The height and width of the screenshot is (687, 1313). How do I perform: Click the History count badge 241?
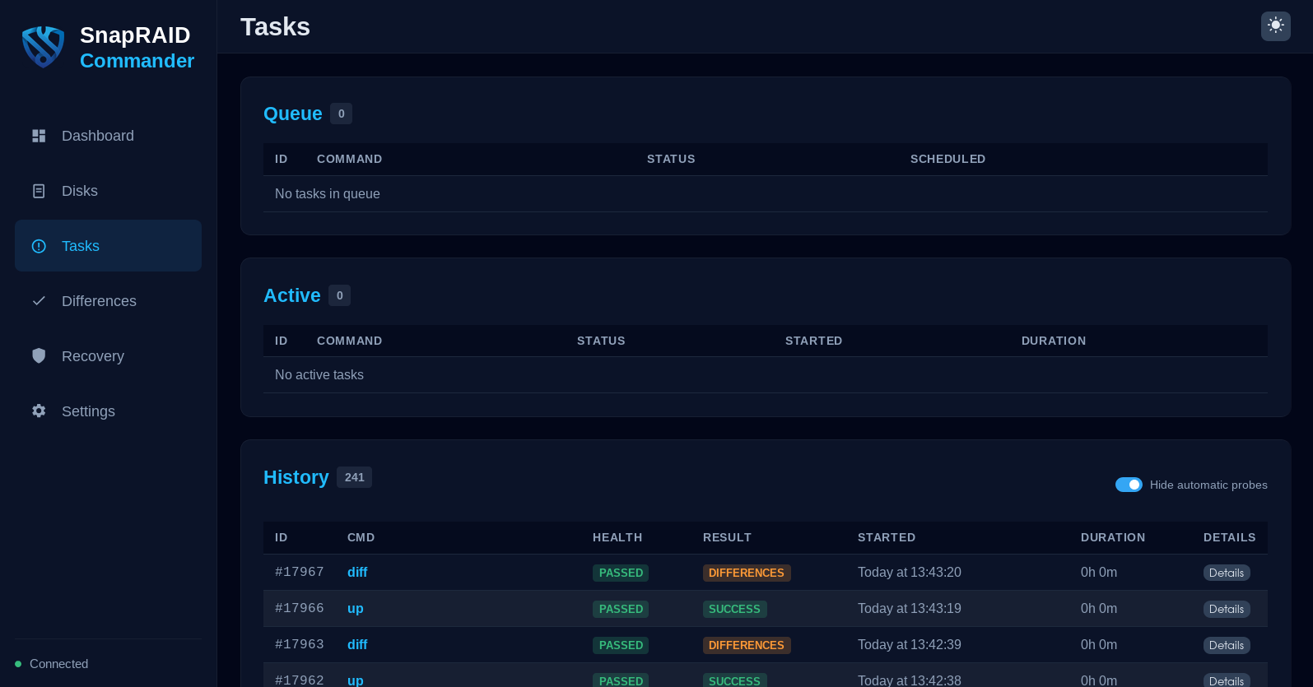[354, 477]
